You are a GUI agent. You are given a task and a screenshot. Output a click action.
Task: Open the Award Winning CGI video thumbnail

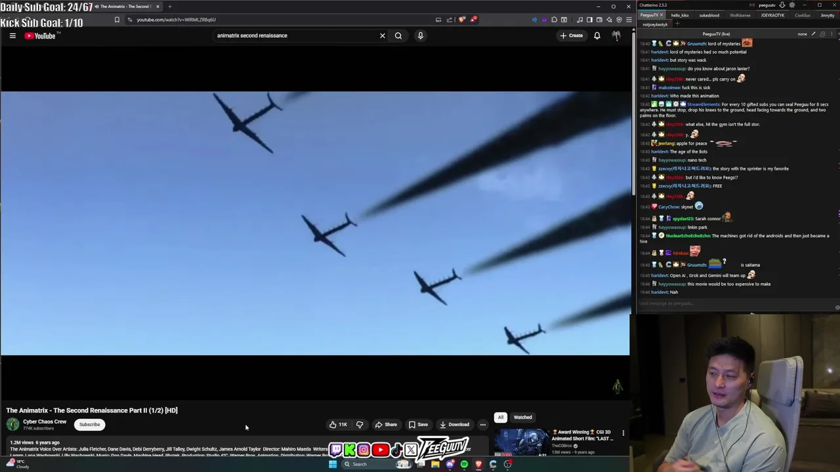(x=521, y=442)
